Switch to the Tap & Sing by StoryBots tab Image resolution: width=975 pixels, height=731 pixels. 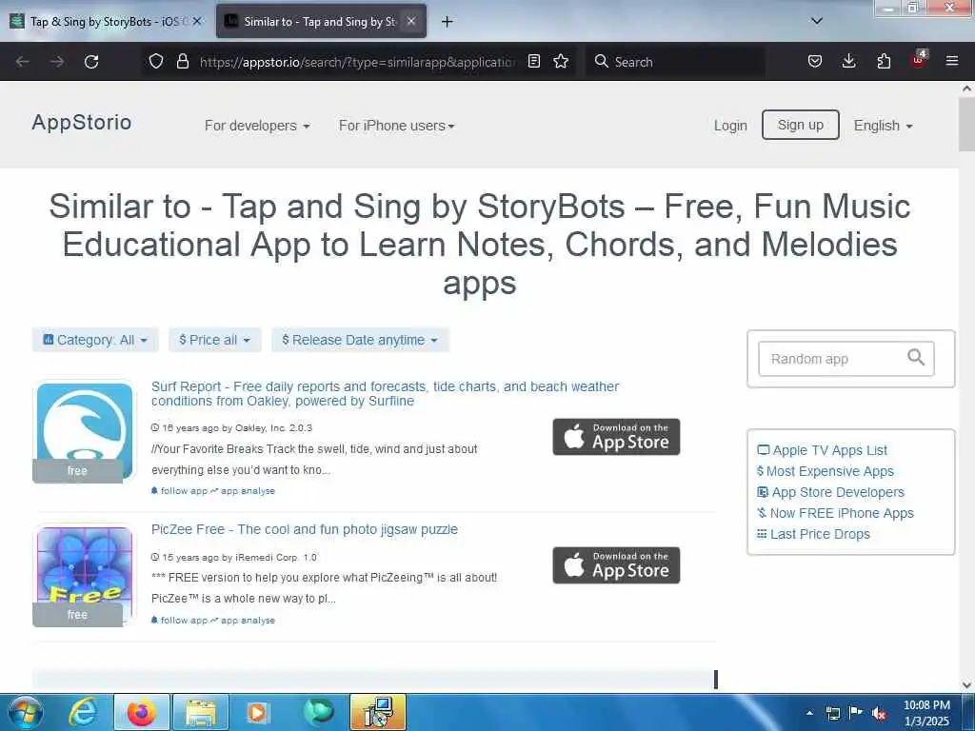(106, 21)
